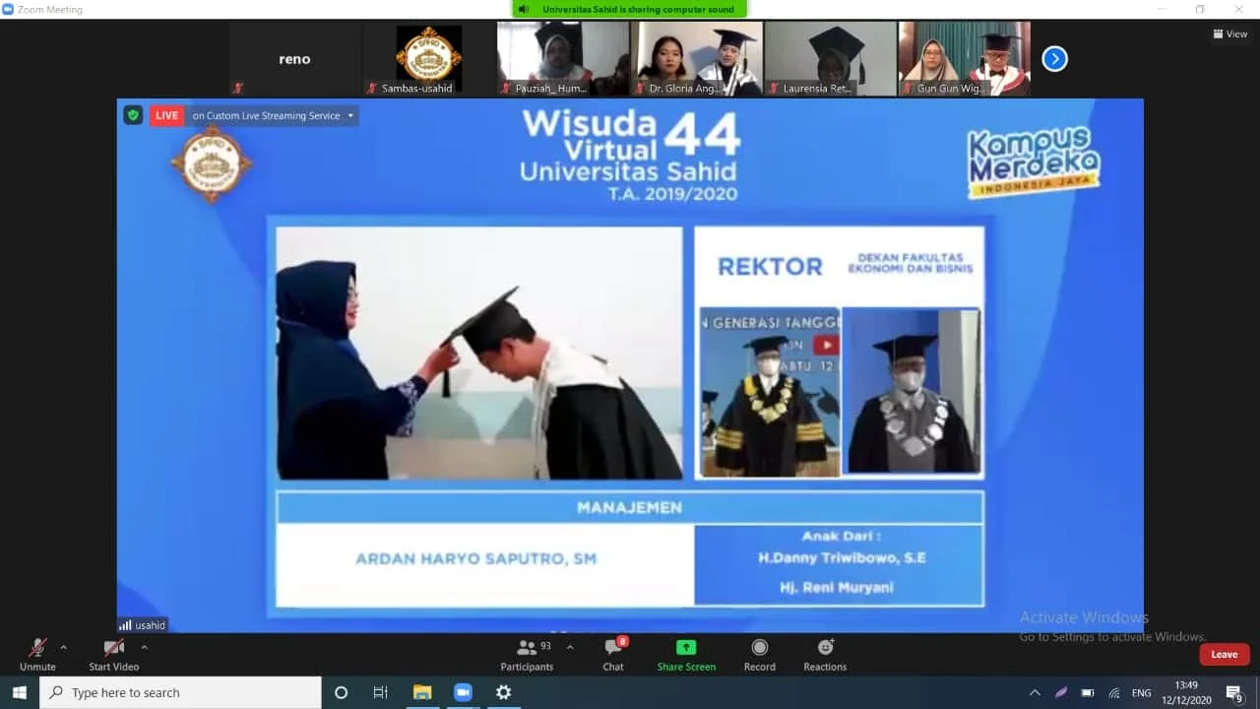Select Laurensia Ret... video tile
Viewport: 1260px width, 709px height.
pos(831,59)
